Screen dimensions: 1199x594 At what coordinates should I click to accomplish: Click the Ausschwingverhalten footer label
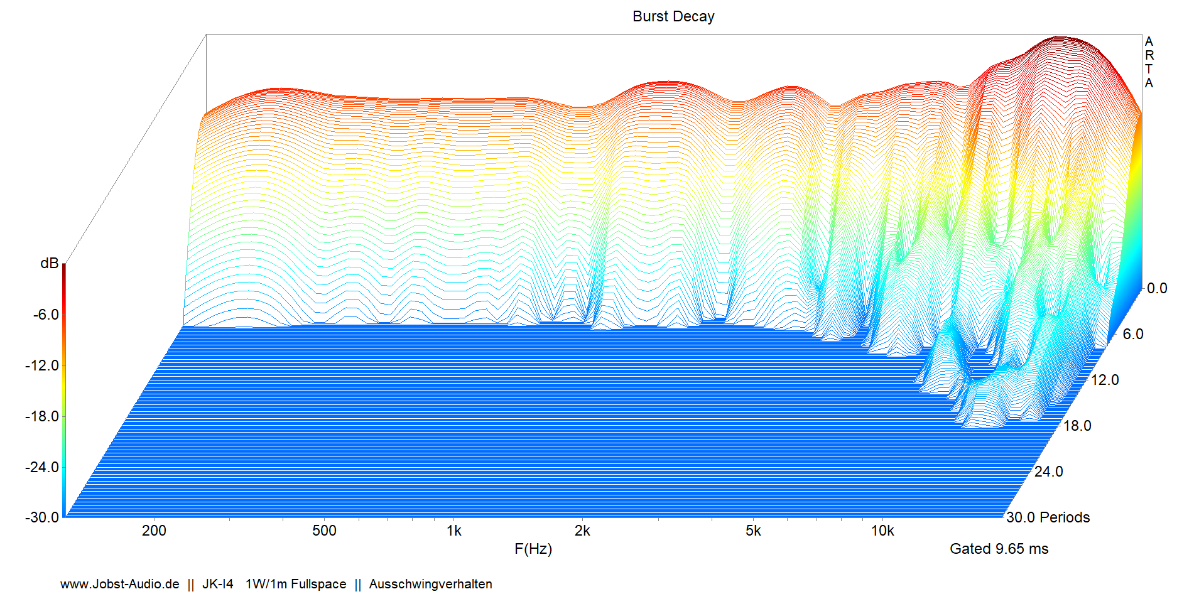(430, 584)
